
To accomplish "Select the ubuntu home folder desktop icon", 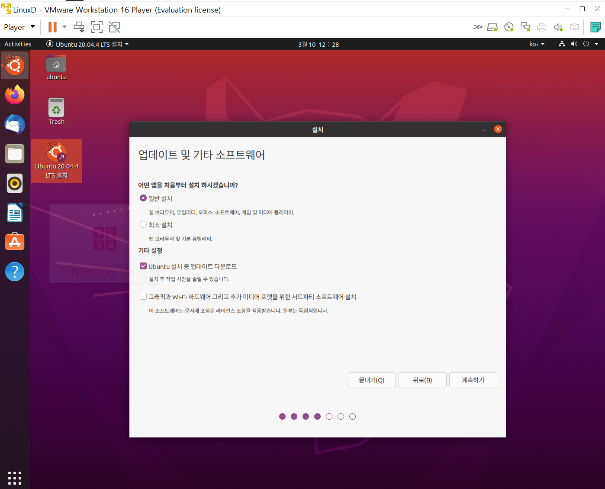I will tap(56, 67).
